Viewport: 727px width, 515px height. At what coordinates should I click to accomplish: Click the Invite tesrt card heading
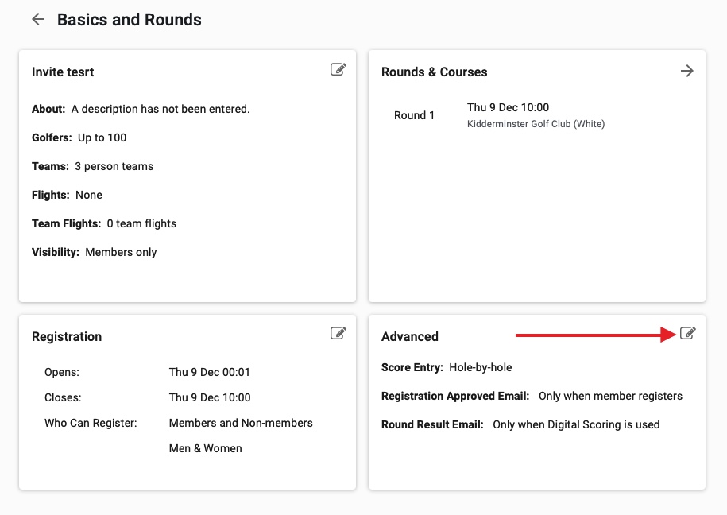63,72
